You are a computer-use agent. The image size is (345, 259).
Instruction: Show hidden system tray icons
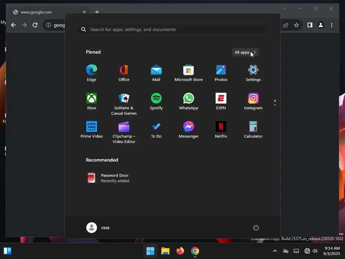[275, 251]
